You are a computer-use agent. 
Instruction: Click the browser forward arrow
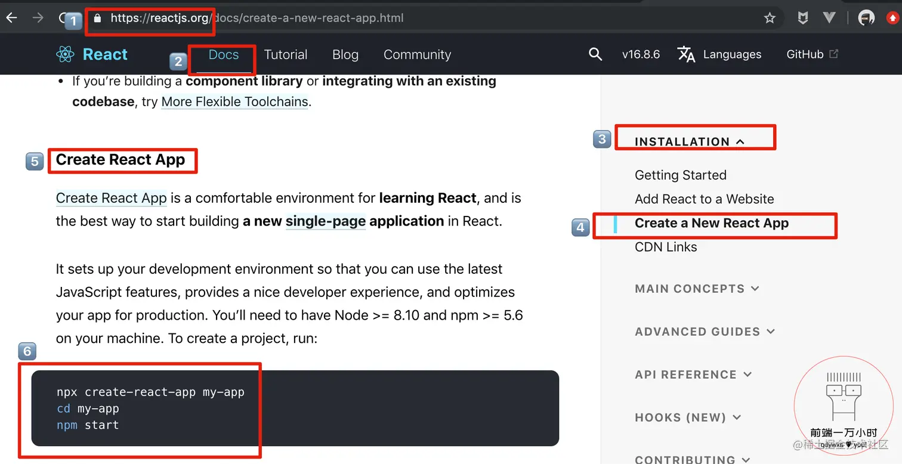point(38,18)
